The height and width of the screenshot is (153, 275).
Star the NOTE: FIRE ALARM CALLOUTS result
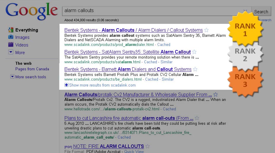click(x=148, y=146)
